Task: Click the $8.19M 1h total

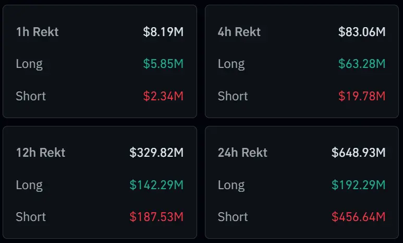Action: [163, 32]
